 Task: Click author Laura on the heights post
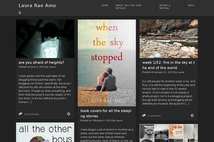click(52, 67)
